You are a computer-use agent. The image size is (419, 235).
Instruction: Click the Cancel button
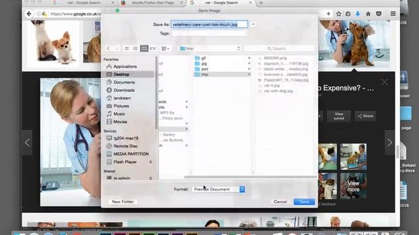(x=280, y=202)
